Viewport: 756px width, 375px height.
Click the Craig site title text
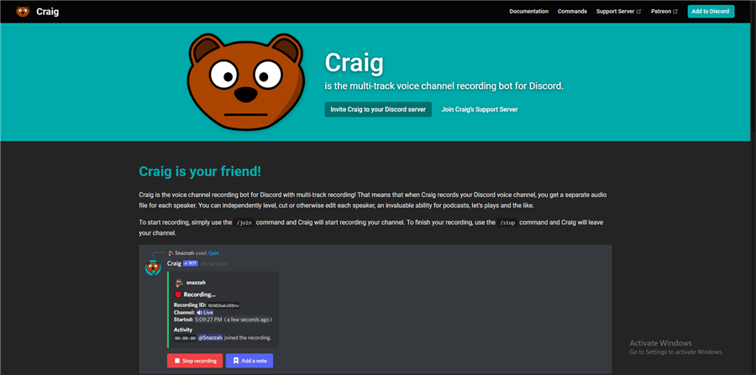coord(47,12)
